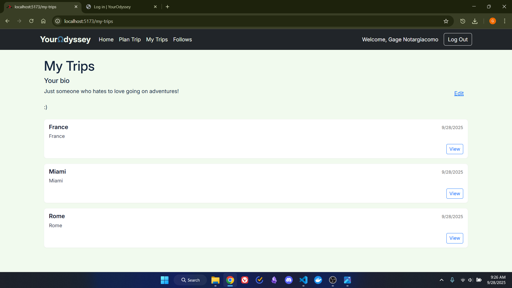Click the browser history clock icon
Viewport: 512px width, 288px height.
[x=463, y=21]
